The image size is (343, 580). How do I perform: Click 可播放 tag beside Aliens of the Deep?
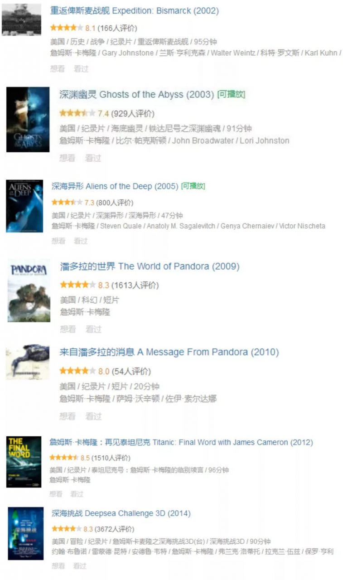[193, 186]
